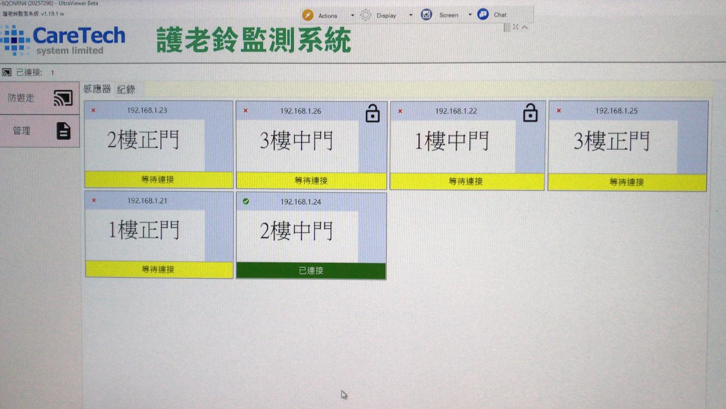Click the Screen capture camera icon
726x409 pixels.
tap(426, 15)
